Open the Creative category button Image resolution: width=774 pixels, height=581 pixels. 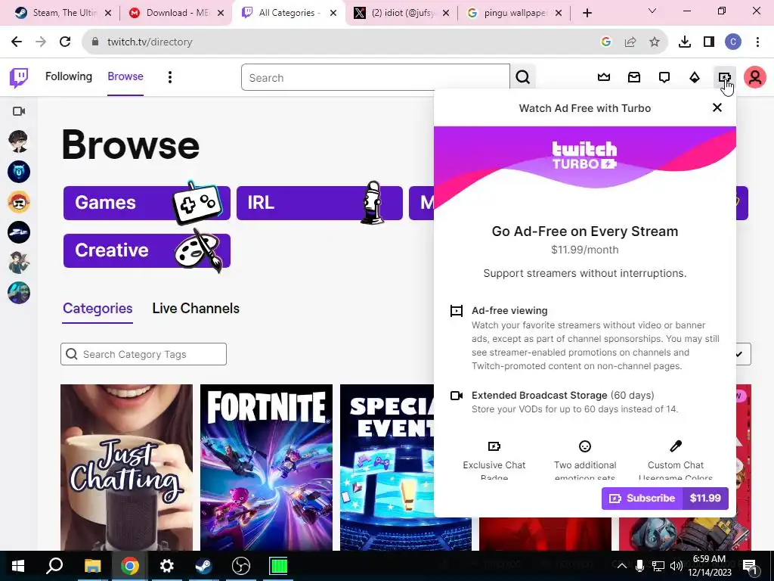(147, 250)
